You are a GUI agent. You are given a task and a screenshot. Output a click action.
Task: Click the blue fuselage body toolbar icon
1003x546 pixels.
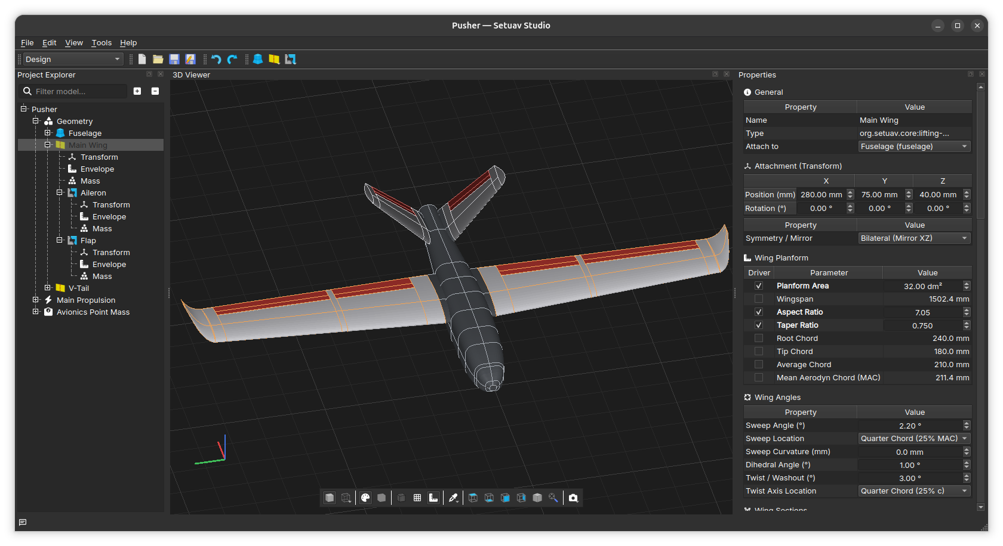tap(258, 59)
